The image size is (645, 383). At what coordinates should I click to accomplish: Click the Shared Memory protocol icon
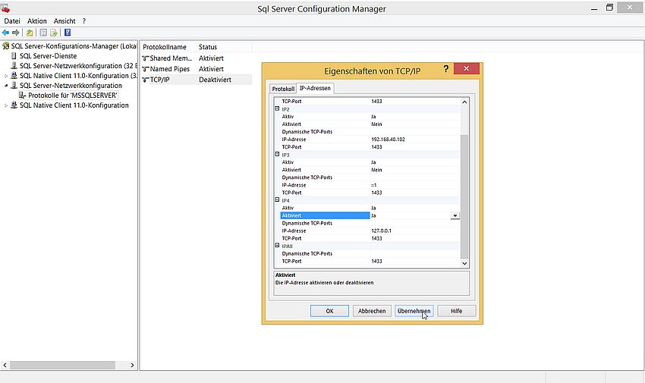(x=145, y=58)
